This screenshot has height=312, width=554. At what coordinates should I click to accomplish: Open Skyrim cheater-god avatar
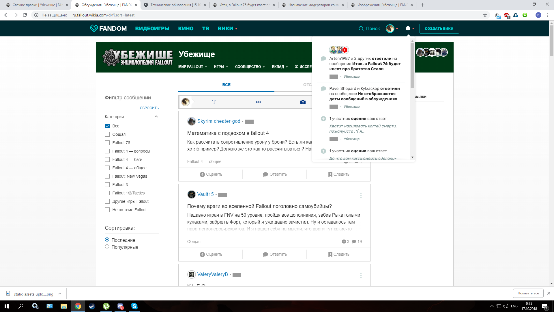191,121
